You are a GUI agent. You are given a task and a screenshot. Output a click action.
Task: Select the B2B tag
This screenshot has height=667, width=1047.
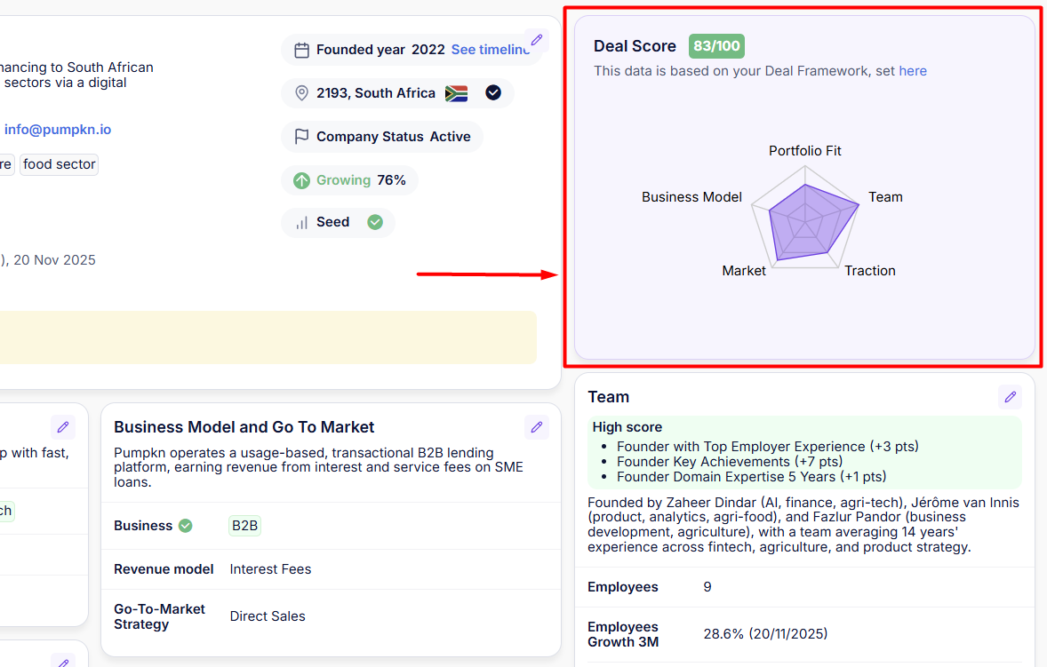tap(244, 526)
